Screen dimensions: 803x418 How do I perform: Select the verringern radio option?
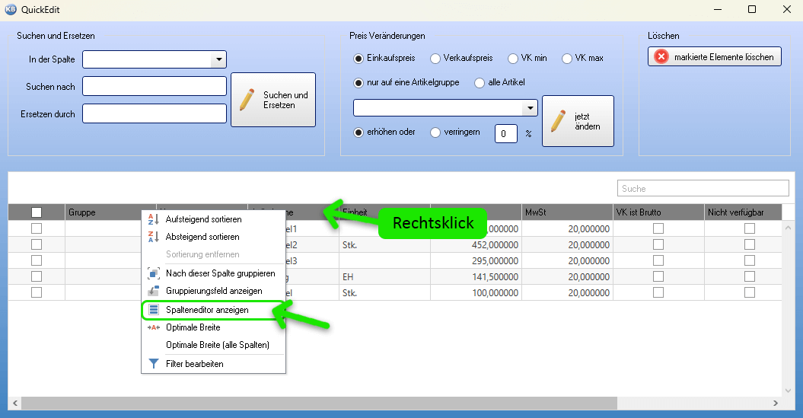click(435, 132)
